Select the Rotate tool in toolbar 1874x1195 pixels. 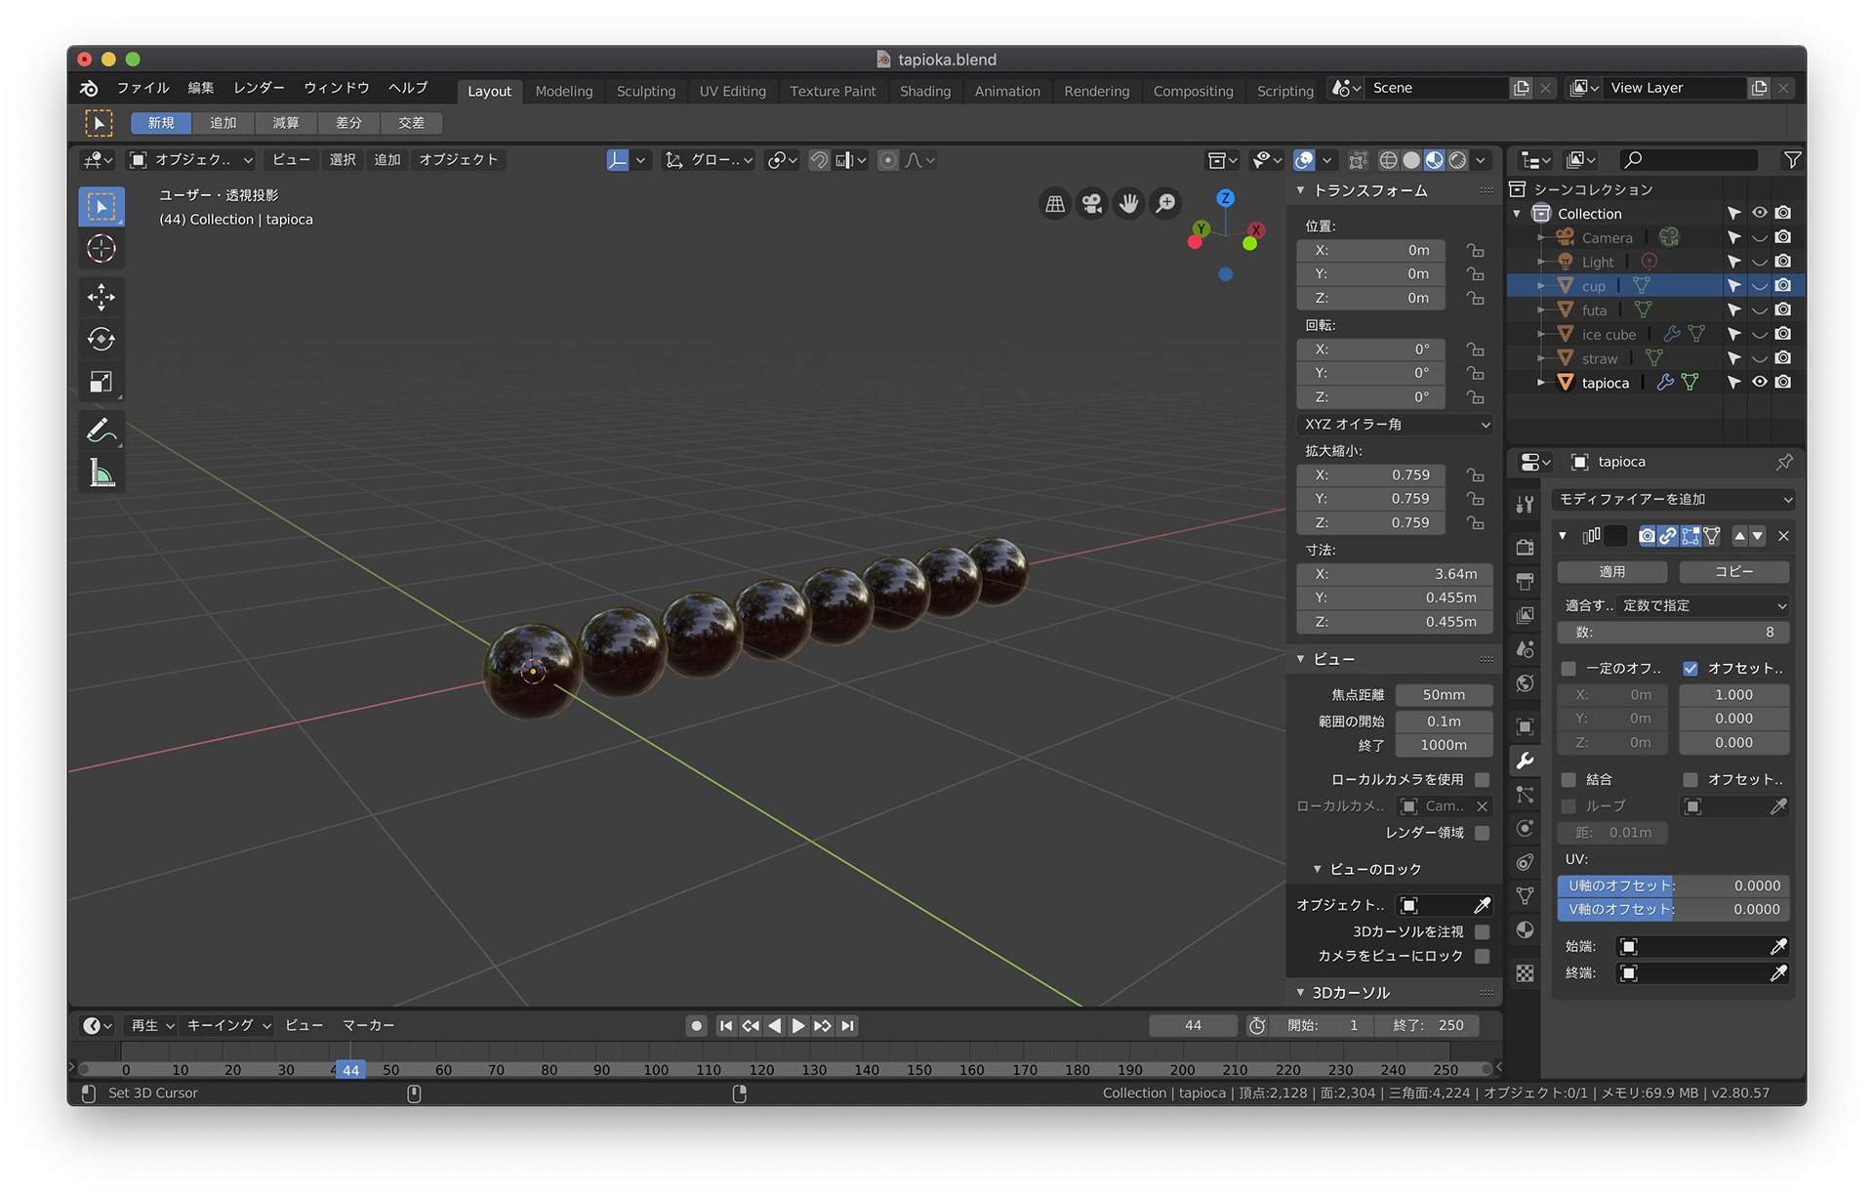(x=102, y=339)
